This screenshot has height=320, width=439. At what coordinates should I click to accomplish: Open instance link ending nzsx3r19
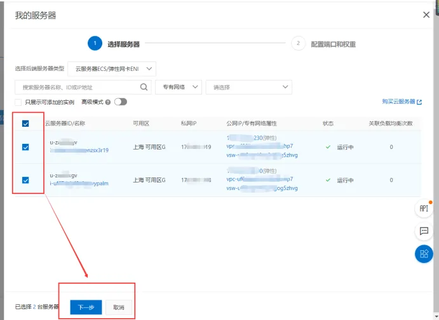coord(79,150)
